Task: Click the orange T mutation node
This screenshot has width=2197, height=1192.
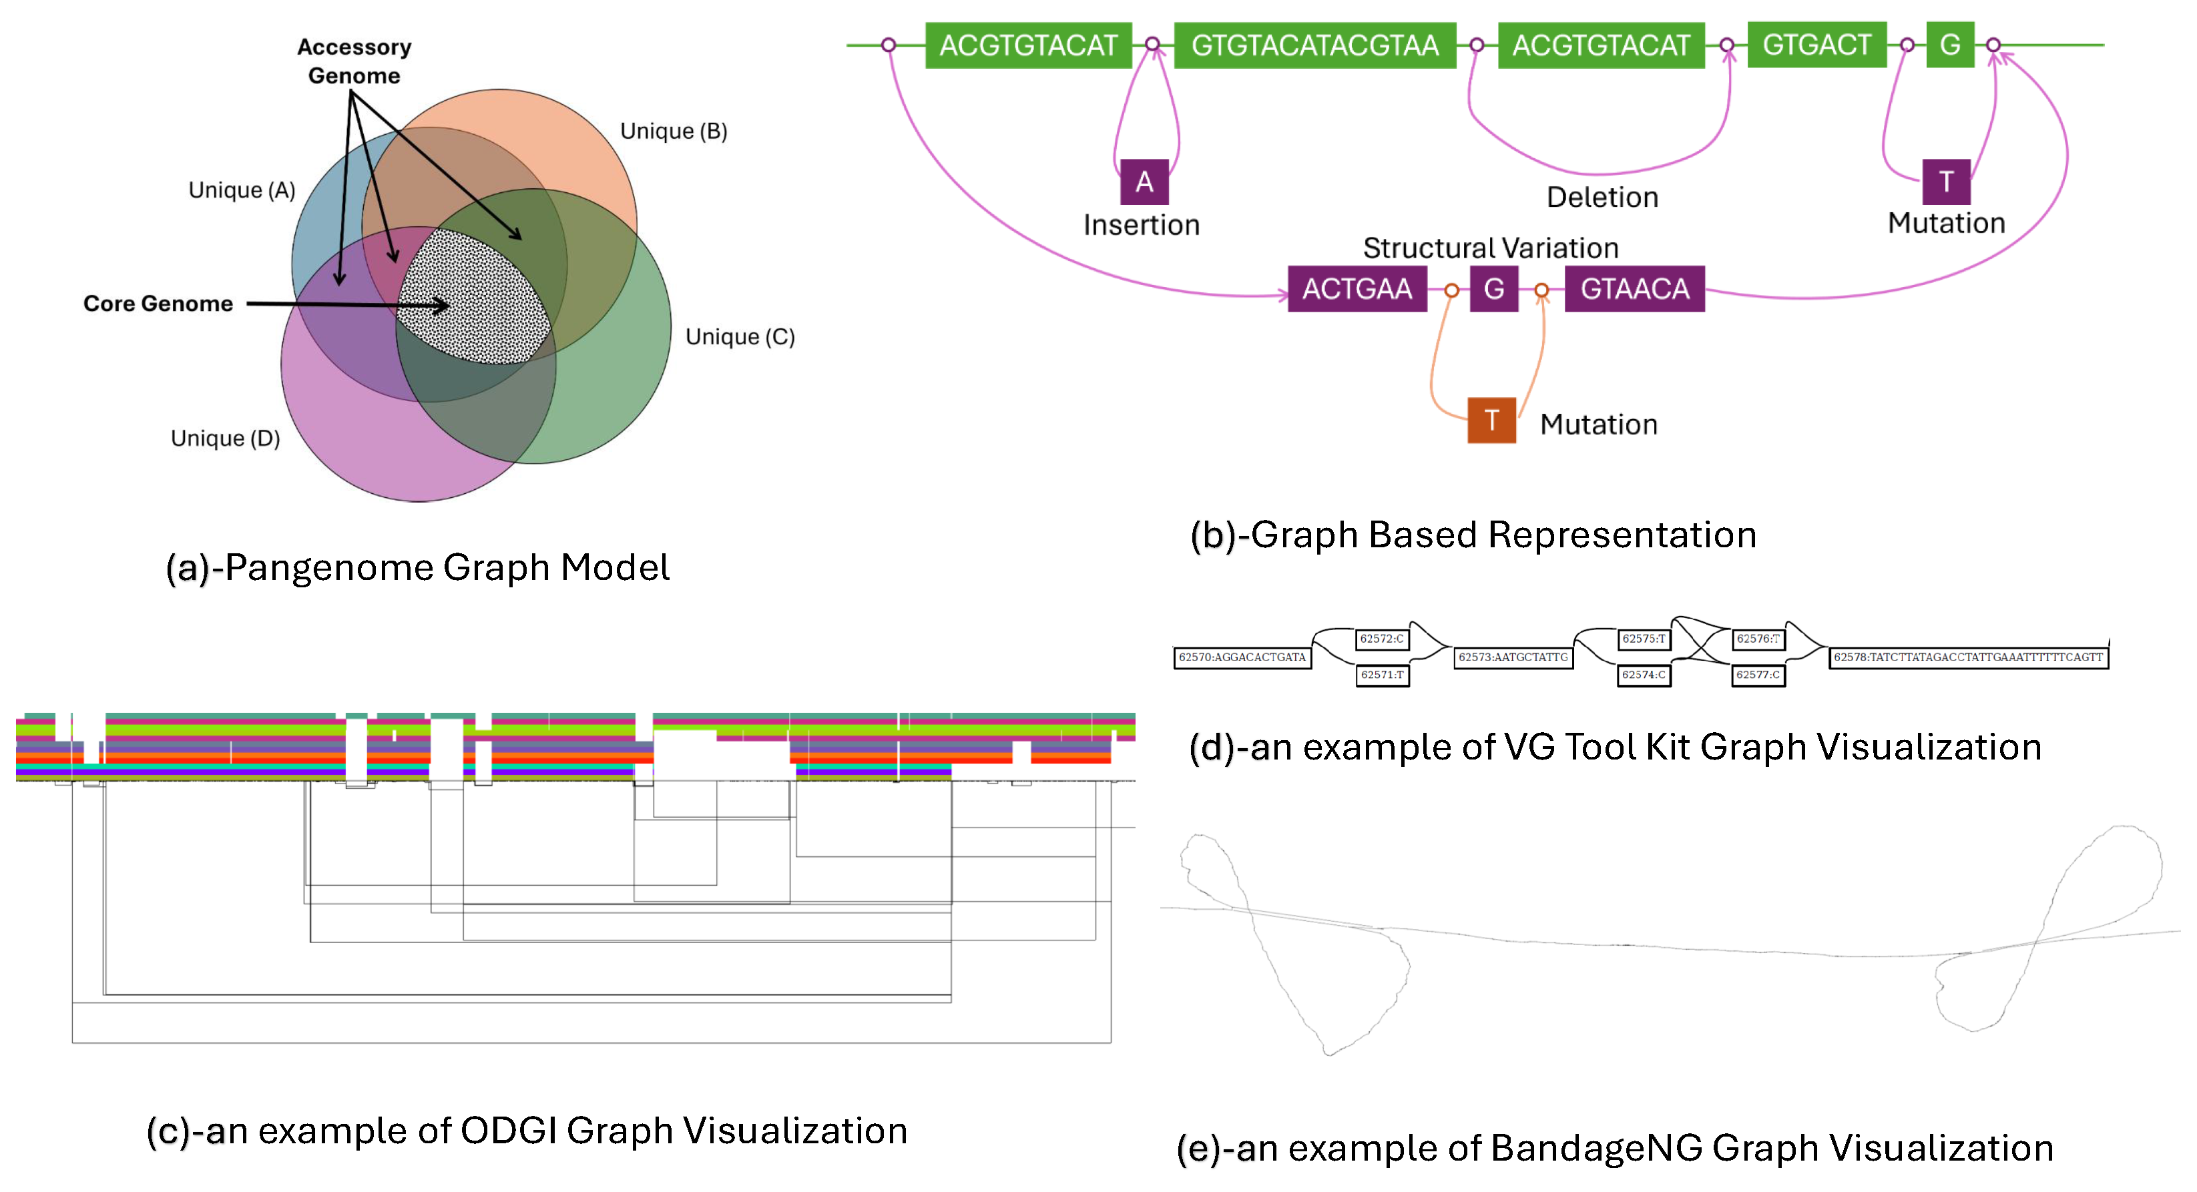Action: [1491, 420]
